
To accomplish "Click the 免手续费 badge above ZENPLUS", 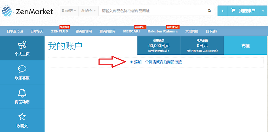I will point(65,27).
